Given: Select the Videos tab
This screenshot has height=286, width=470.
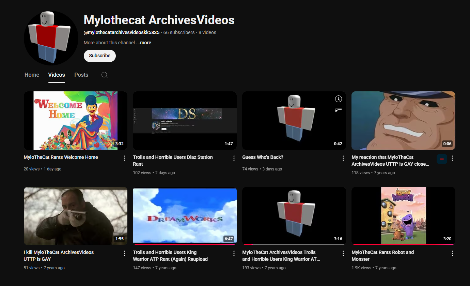Looking at the screenshot, I should pos(57,75).
